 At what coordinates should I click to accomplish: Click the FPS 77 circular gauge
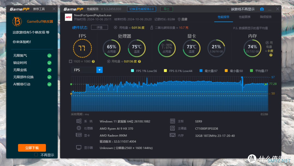(82, 48)
